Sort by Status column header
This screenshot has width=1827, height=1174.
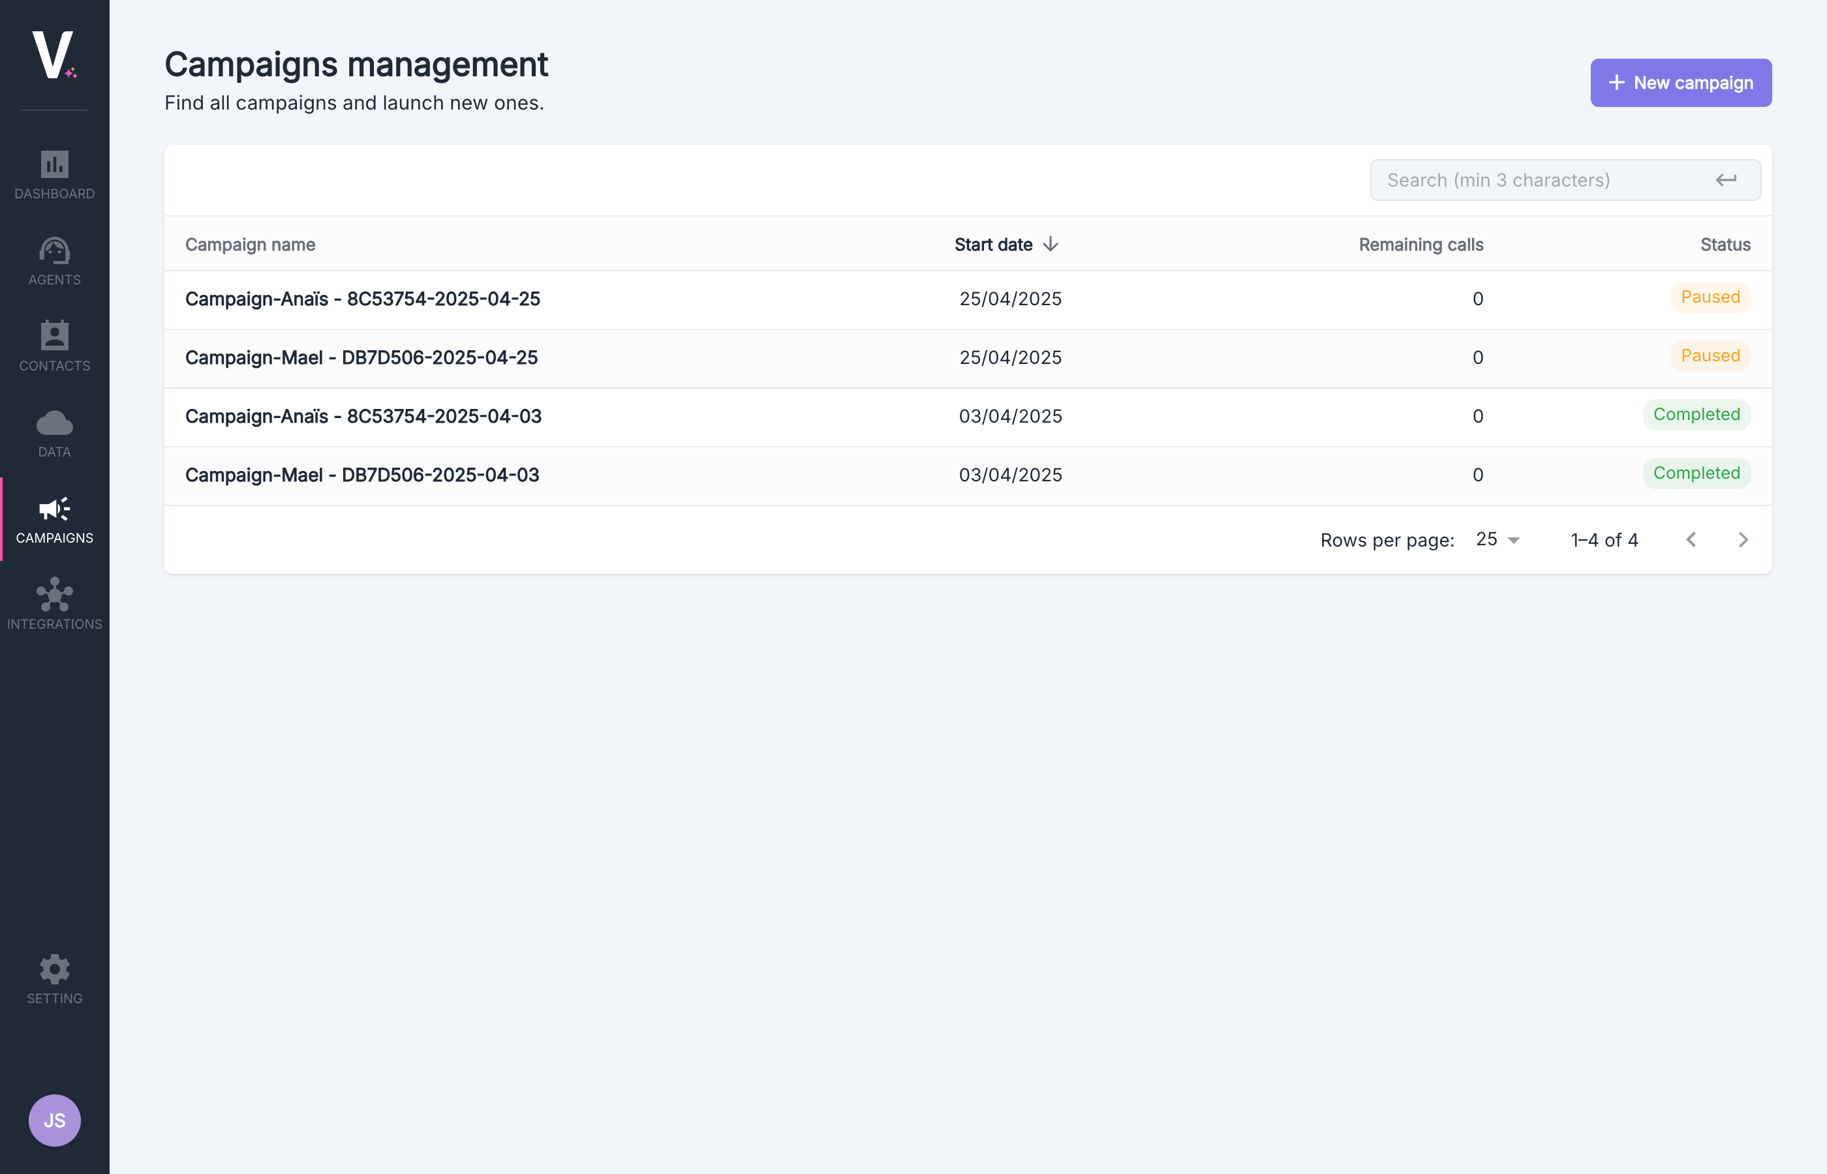[1725, 244]
